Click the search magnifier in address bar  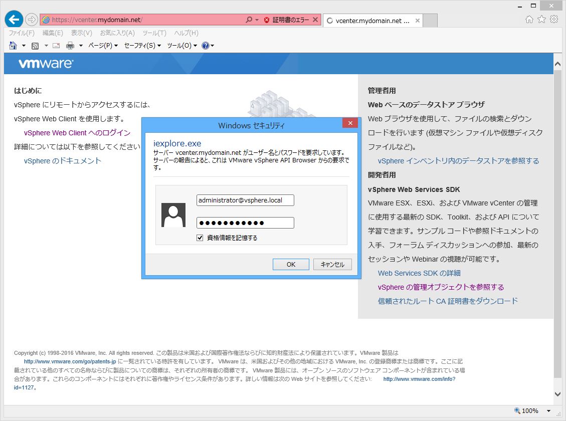[249, 20]
